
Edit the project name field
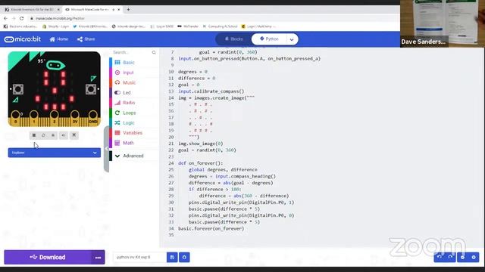pos(139,257)
